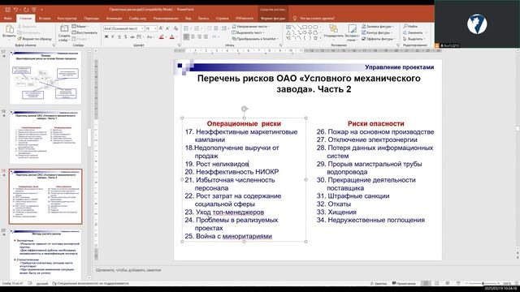Toggle center text alignment
Screen dimensions: 520x292
tap(193, 36)
